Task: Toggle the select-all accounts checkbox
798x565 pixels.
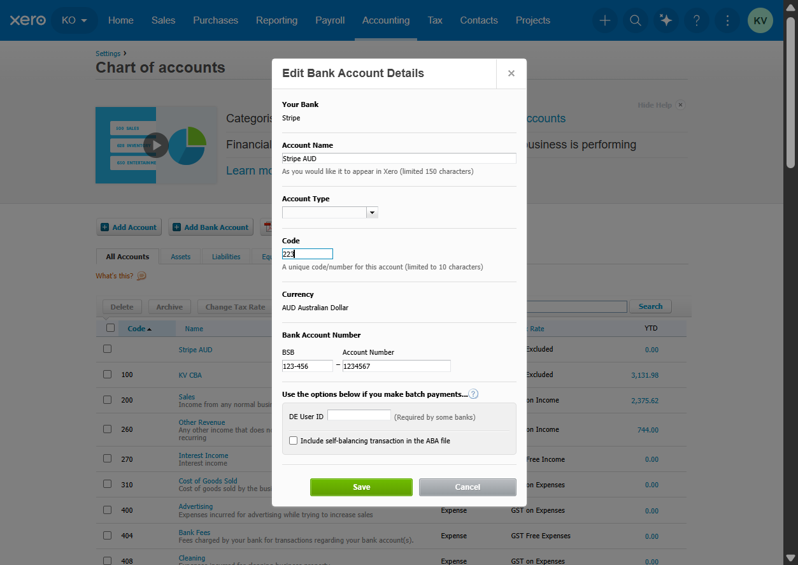Action: pyautogui.click(x=110, y=328)
